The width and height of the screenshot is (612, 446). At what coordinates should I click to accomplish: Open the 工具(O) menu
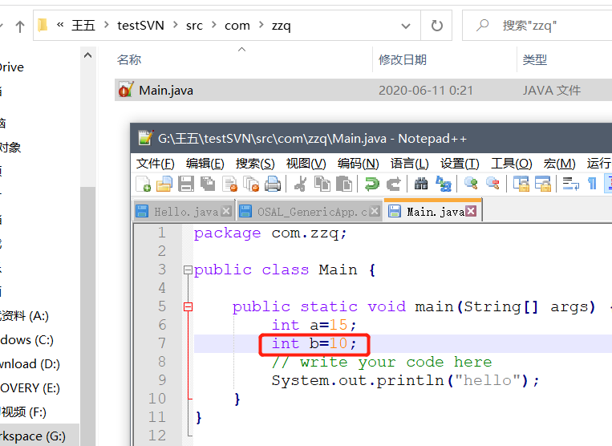(512, 164)
